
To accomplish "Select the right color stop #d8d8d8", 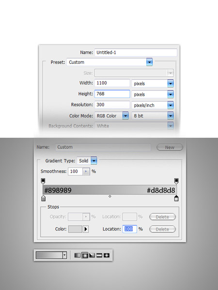I will click(176, 198).
